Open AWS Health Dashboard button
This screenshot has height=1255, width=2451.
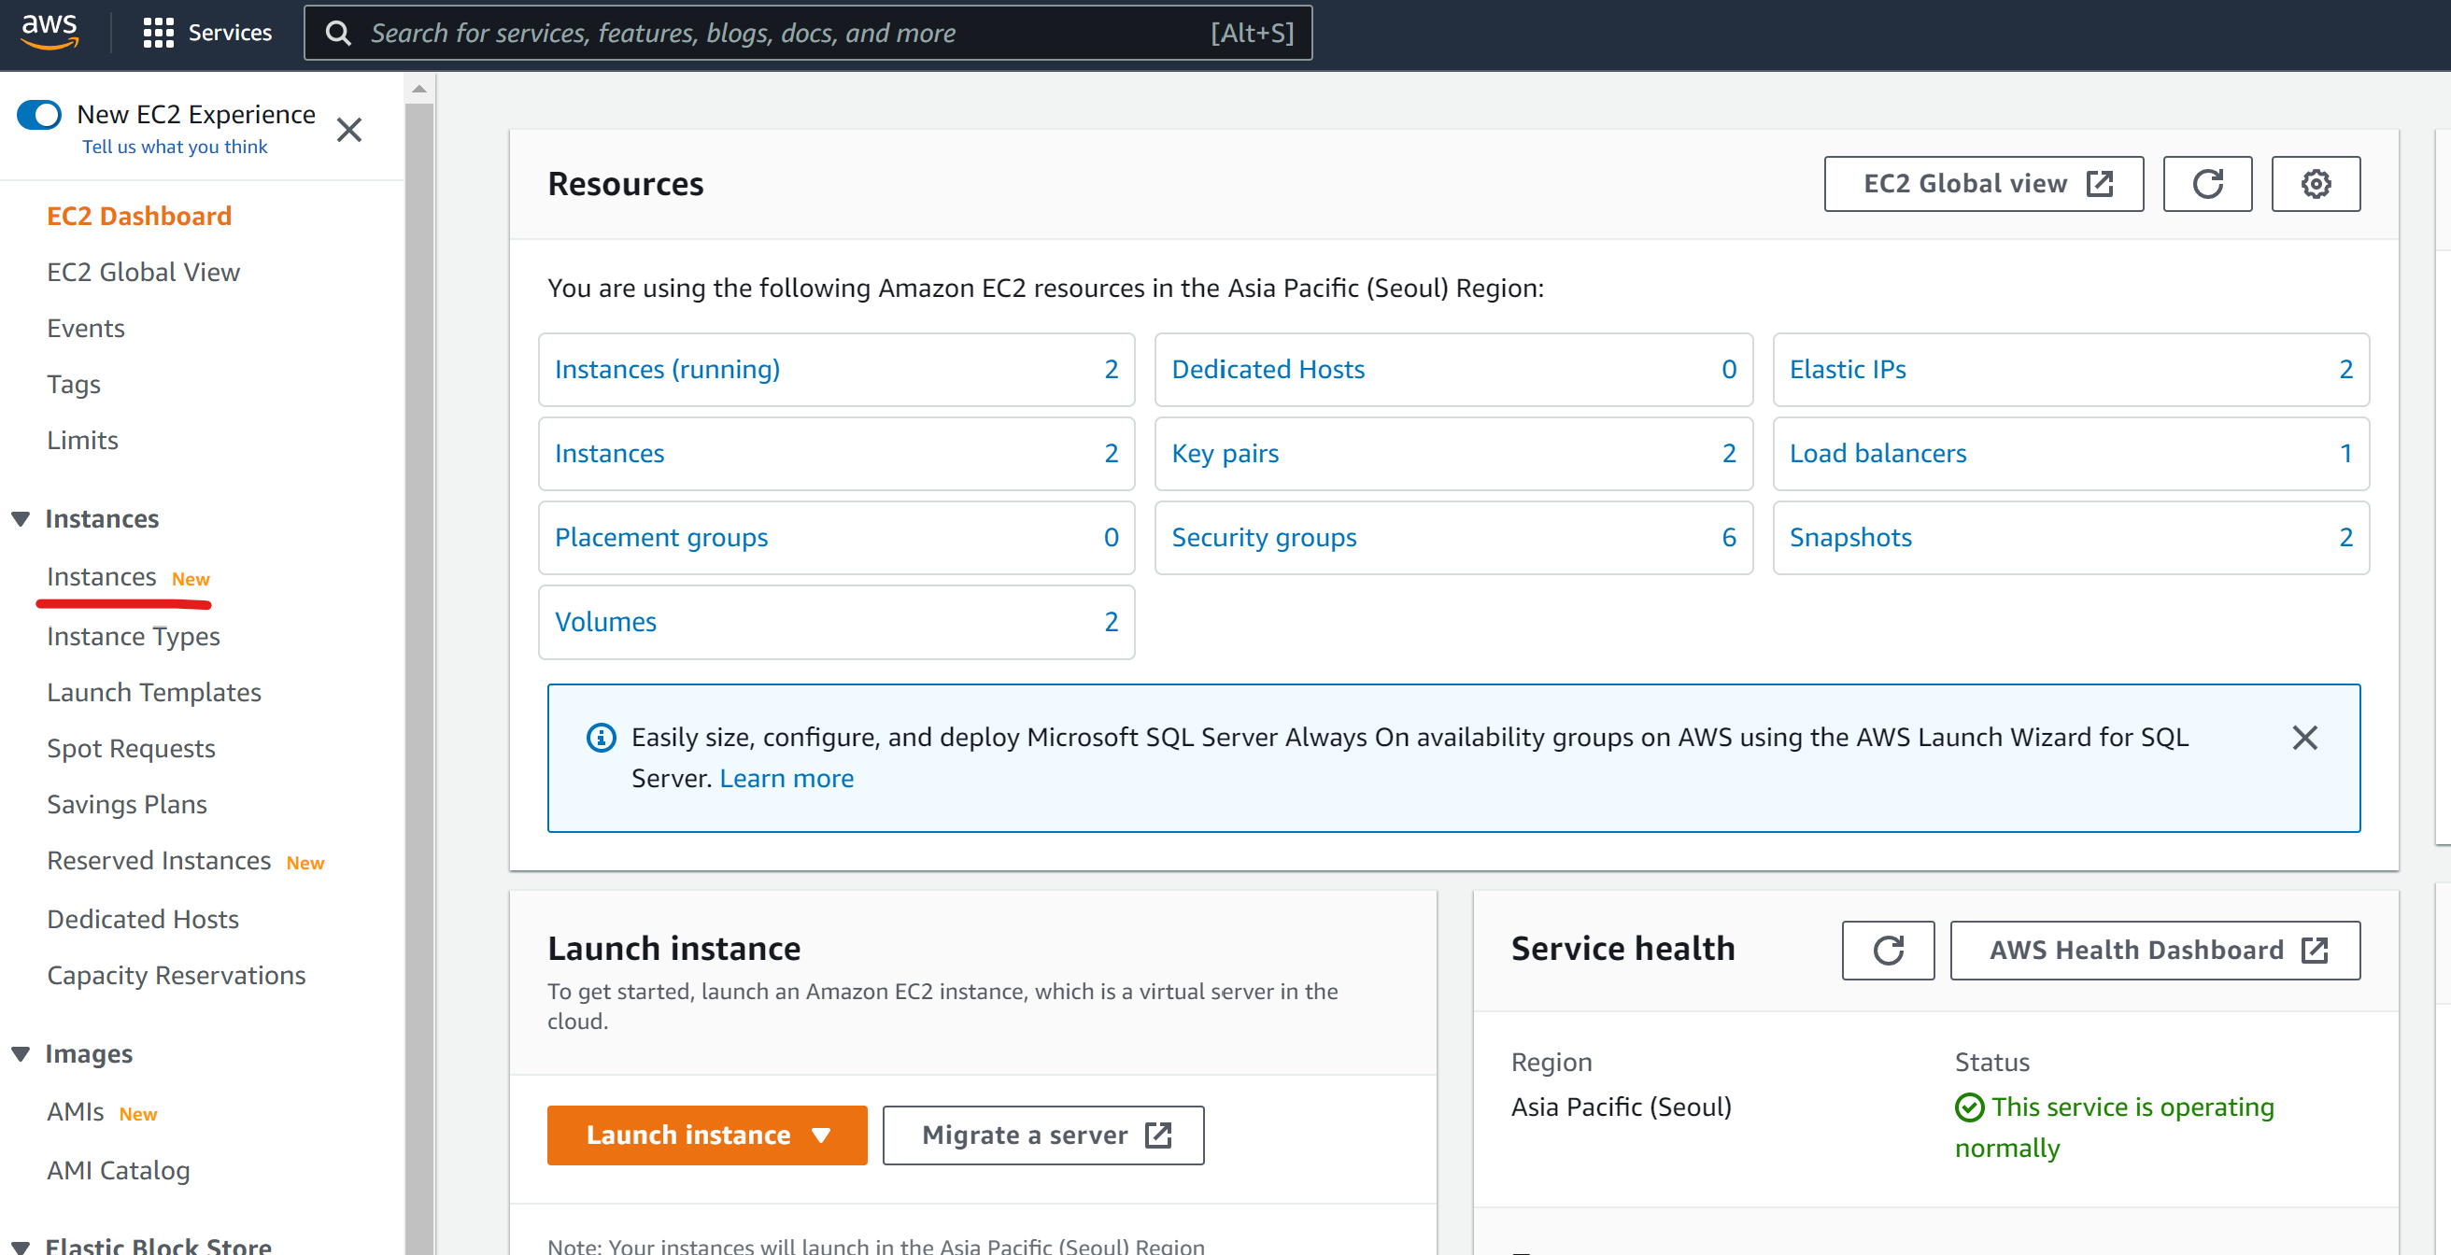click(x=2154, y=950)
